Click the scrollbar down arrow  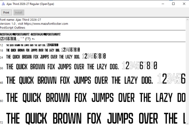coord(187,123)
